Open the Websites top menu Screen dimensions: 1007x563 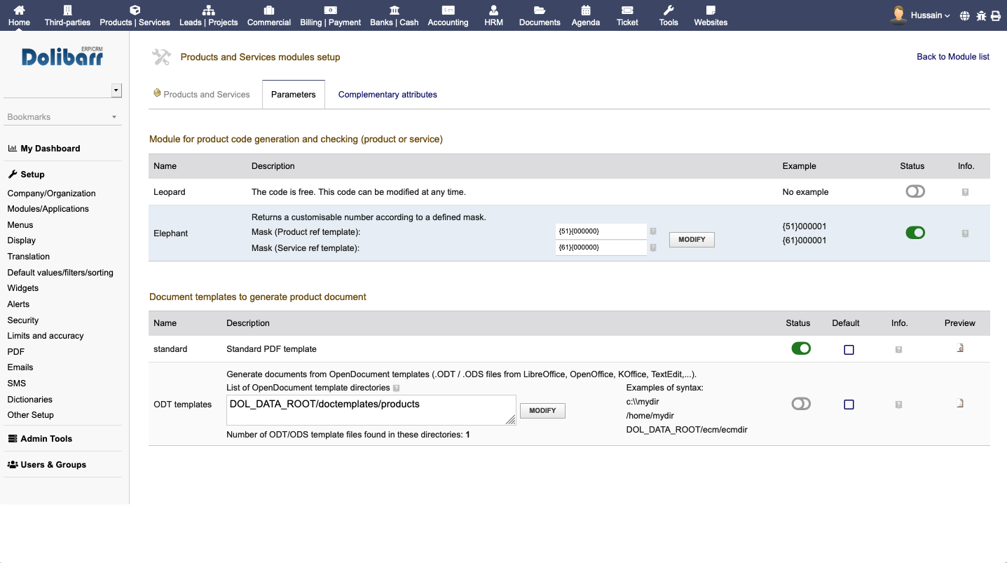point(711,15)
